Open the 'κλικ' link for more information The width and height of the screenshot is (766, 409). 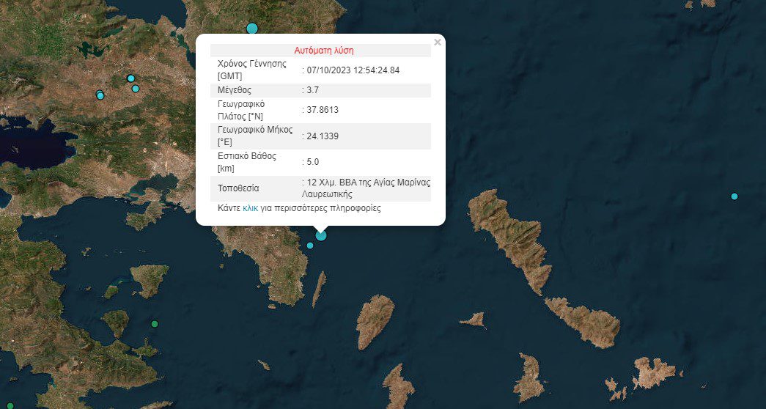point(250,208)
